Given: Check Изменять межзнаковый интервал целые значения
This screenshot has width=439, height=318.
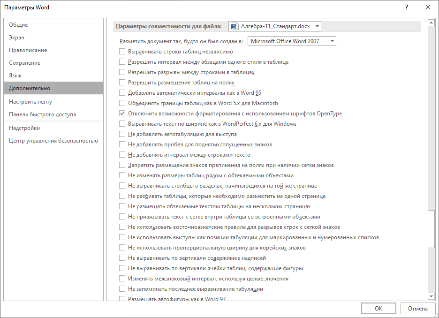Looking at the screenshot, I should coord(122,279).
